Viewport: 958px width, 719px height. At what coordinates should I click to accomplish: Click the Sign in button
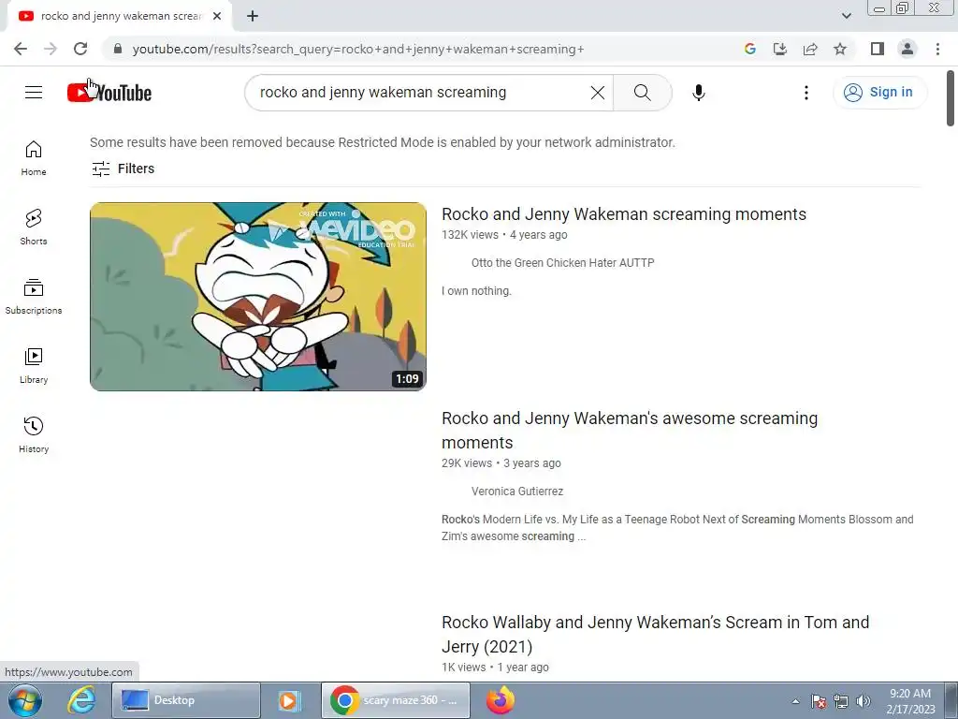[x=879, y=93]
